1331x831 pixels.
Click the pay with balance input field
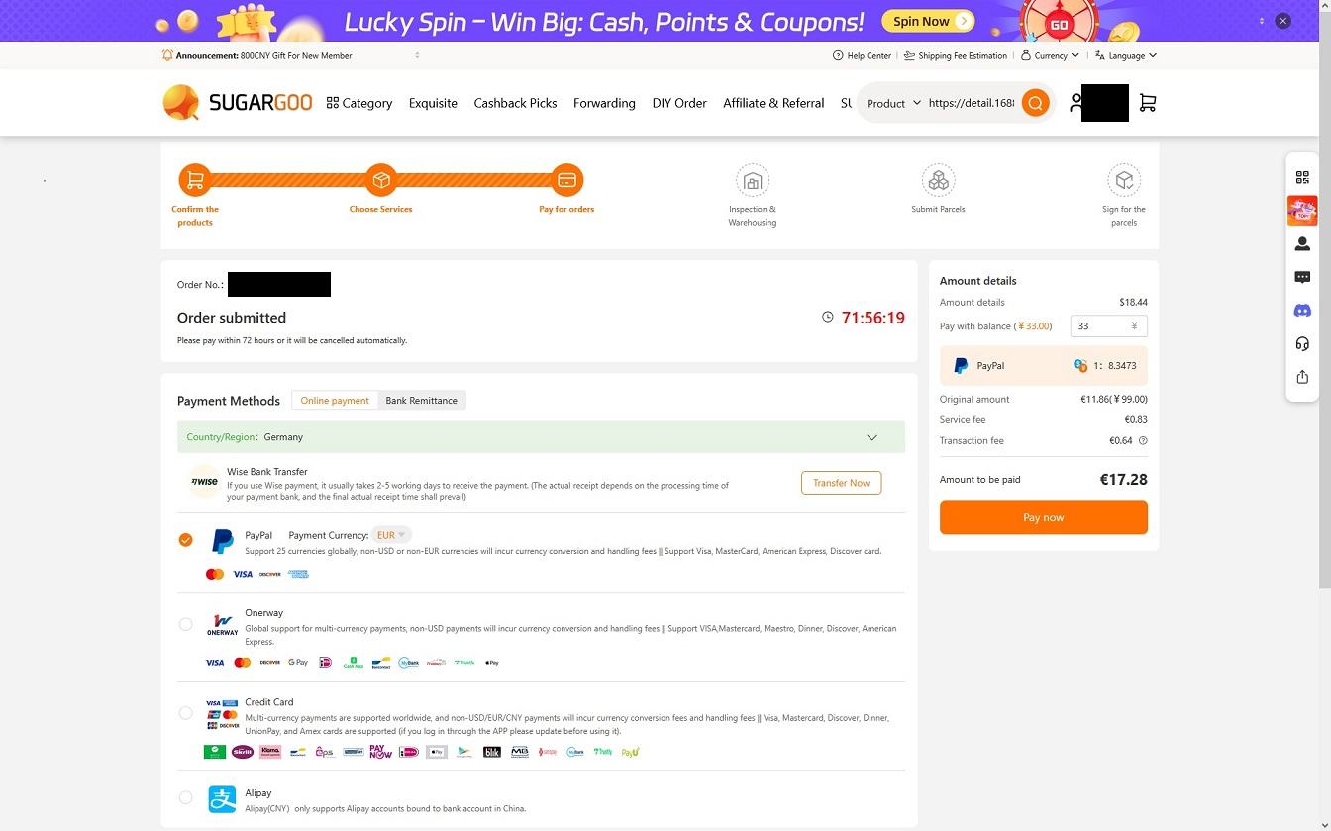(x=1101, y=326)
